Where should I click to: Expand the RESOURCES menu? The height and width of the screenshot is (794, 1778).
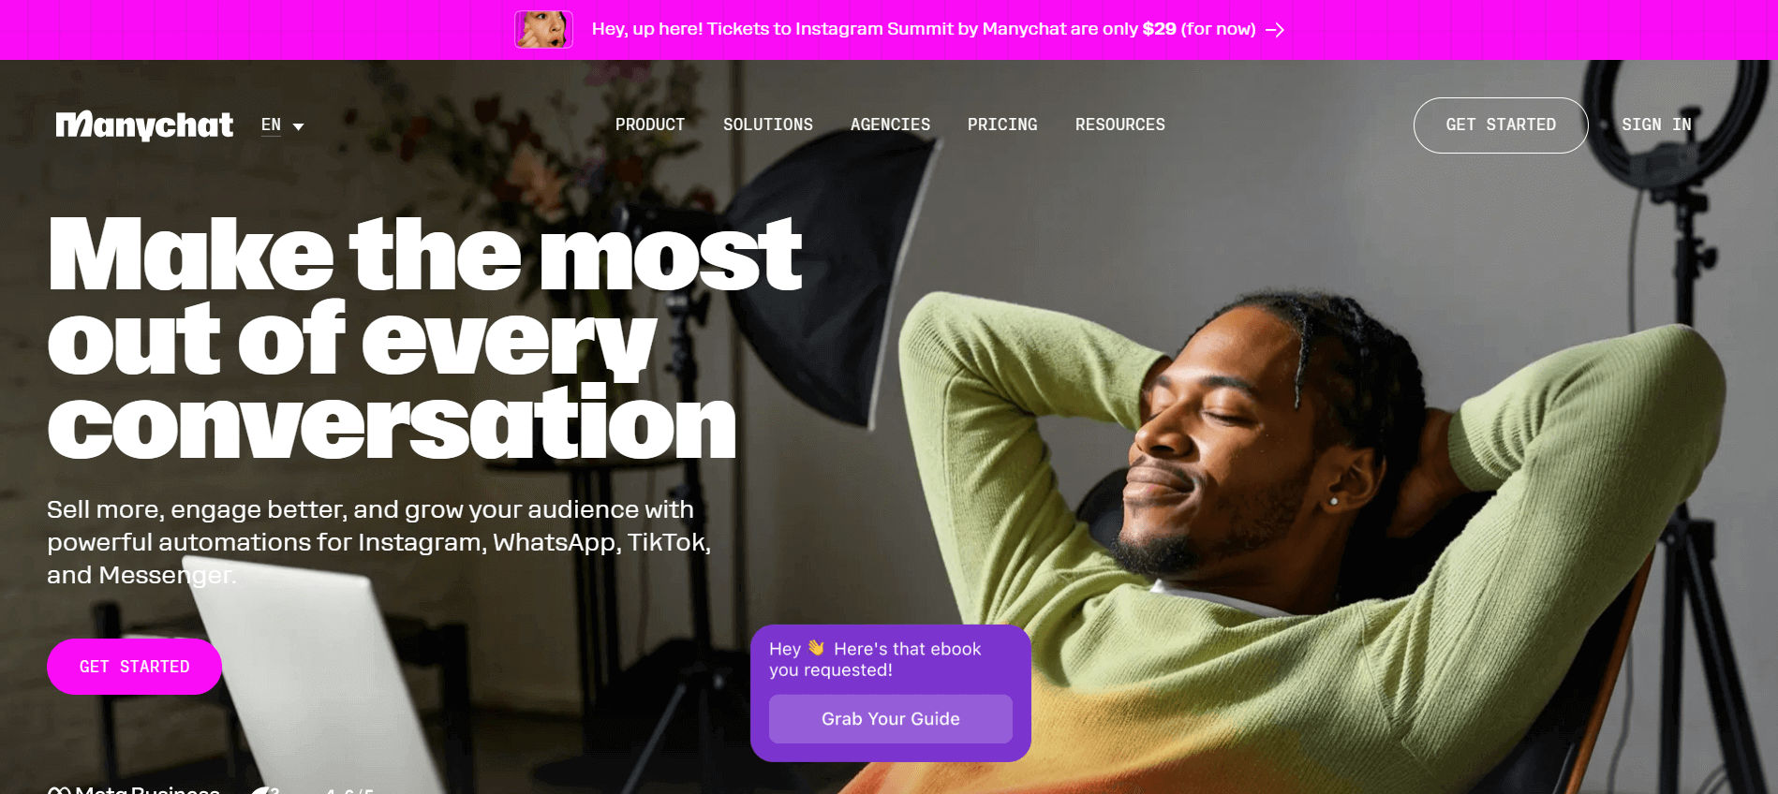click(1120, 125)
